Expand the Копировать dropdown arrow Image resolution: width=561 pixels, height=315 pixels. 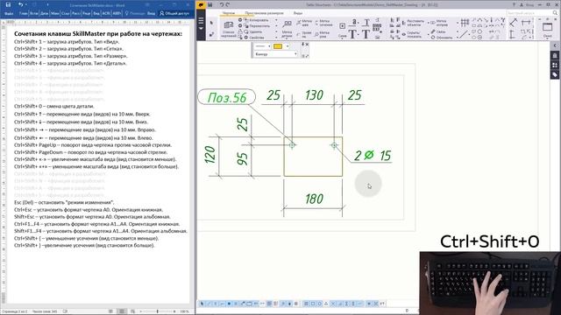pyautogui.click(x=276, y=20)
